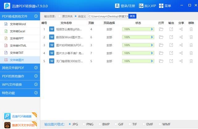
Task: Select file 无门槛领取300份万... in list
Action: [69, 61]
